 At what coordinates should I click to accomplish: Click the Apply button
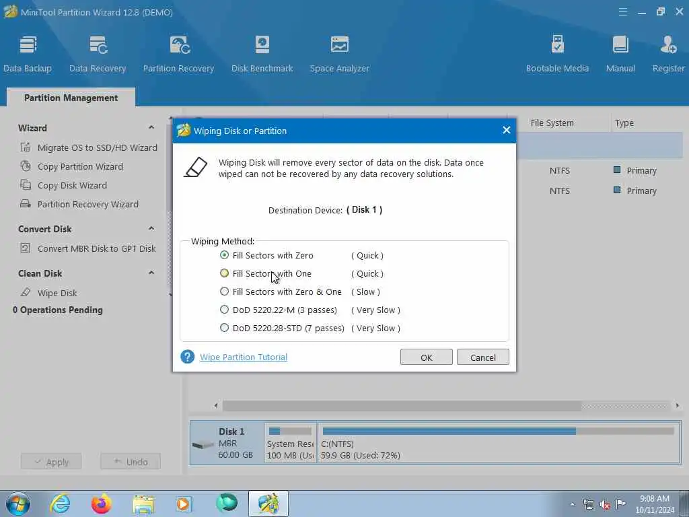tap(51, 462)
